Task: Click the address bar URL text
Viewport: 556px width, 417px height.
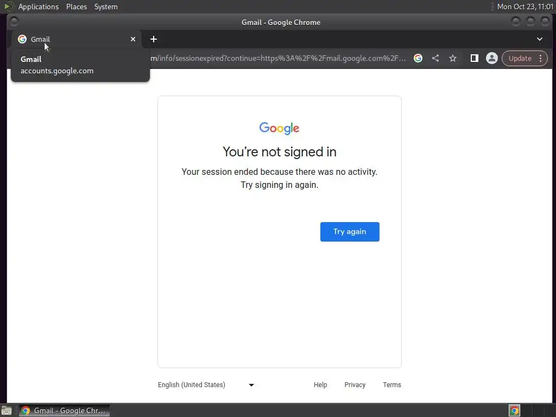Action: (x=279, y=58)
